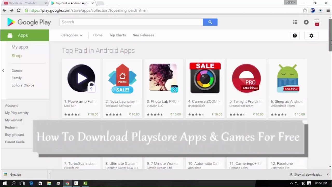Open My Play activity link
The image size is (332, 187).
click(17, 113)
